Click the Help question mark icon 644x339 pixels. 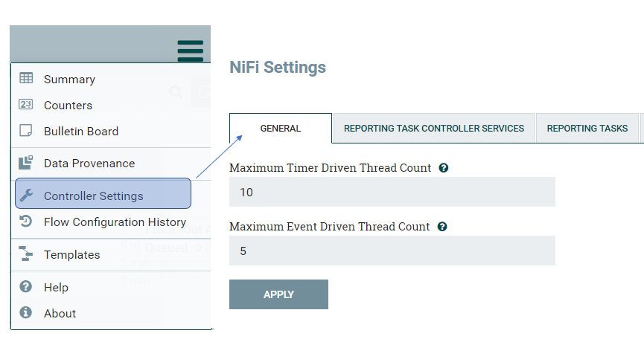point(26,286)
